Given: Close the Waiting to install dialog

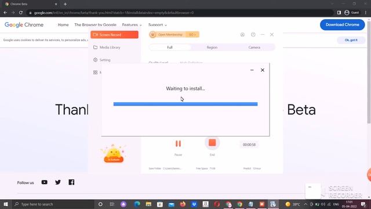Looking at the screenshot, I should click(x=263, y=70).
